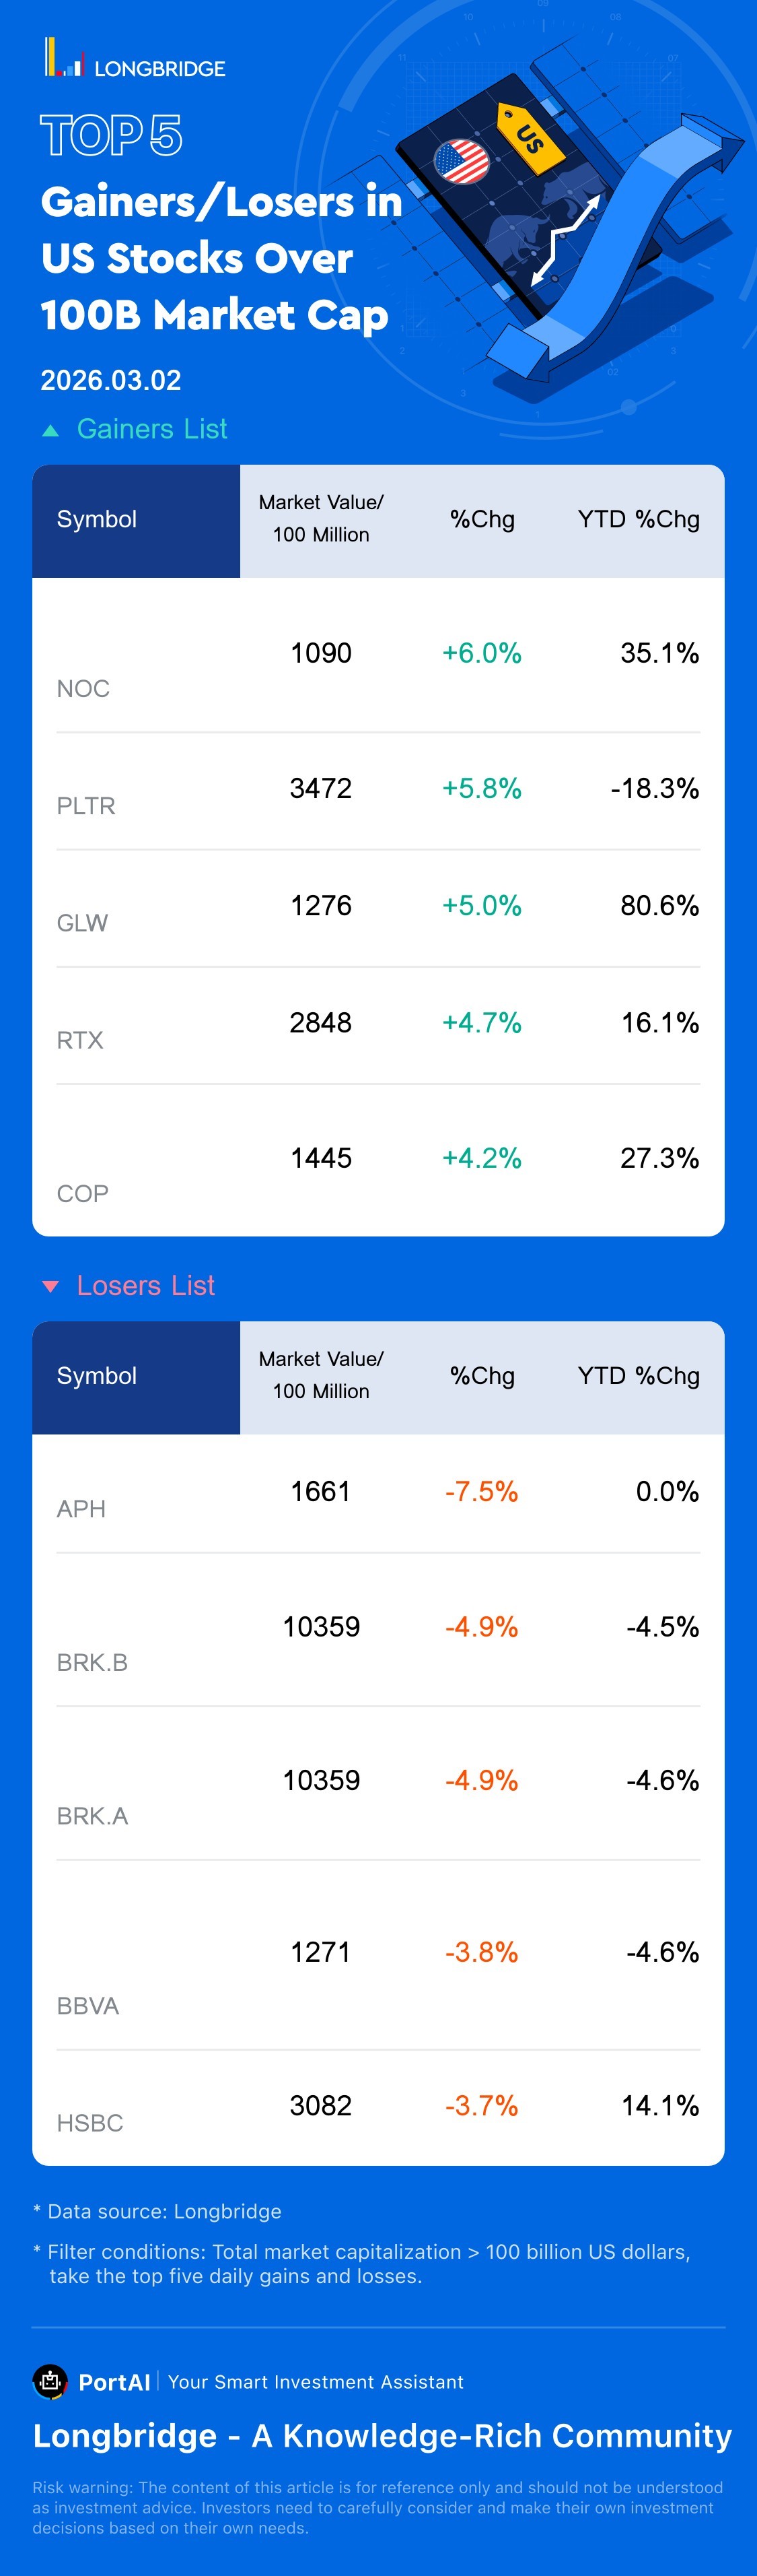Click the Gainers List heading
This screenshot has height=2576, width=757.
tap(152, 429)
